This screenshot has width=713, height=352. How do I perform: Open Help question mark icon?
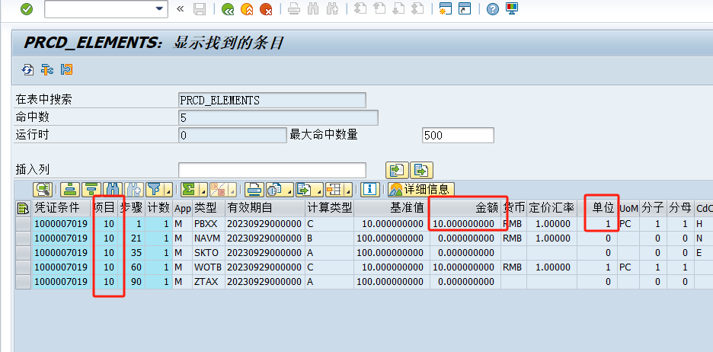pos(492,9)
